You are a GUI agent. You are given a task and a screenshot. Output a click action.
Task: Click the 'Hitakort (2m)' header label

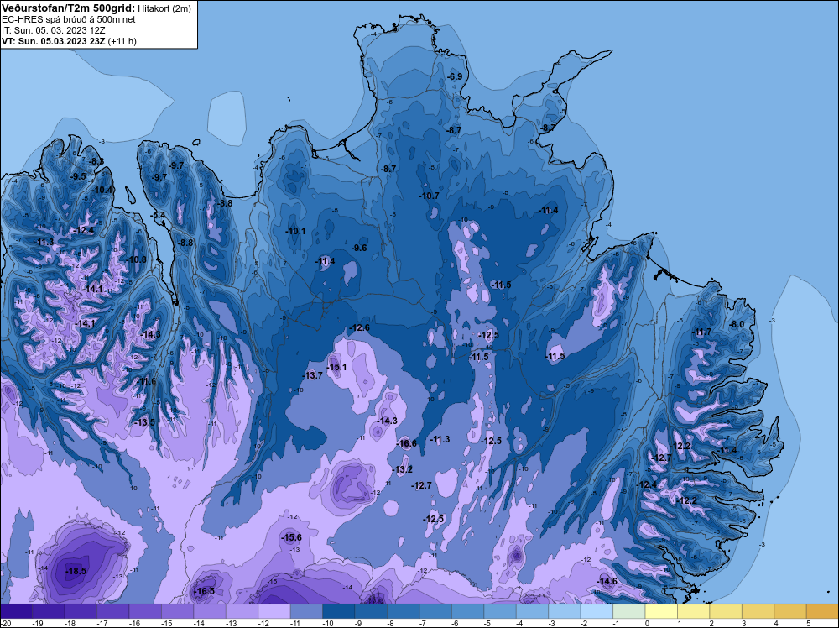click(x=164, y=8)
